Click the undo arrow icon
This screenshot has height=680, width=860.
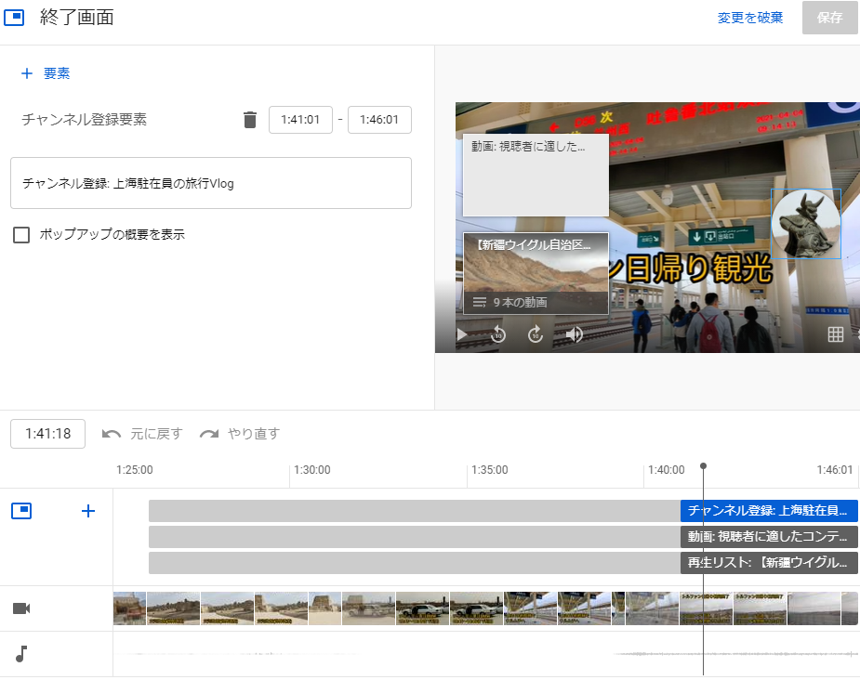[x=112, y=434]
